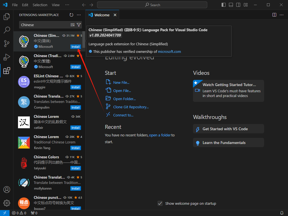Install Chinese Colors by taiyuuki
The width and height of the screenshot is (288, 216).
pos(75,168)
